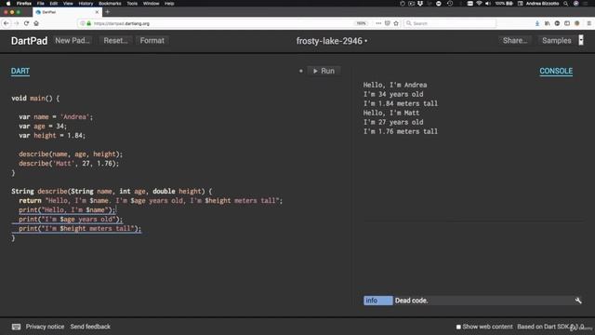The width and height of the screenshot is (595, 335).
Task: Toggle the Show web content checkbox
Action: (x=458, y=327)
